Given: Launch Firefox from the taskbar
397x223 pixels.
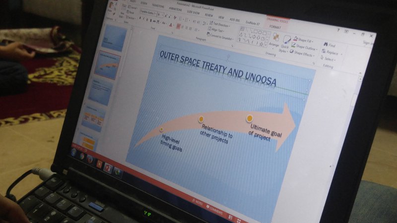Looking at the screenshot, I should (90, 160).
